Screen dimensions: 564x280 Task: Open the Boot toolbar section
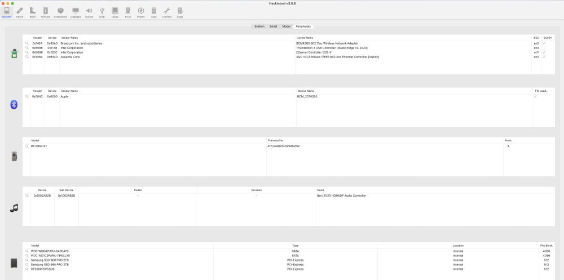coord(33,12)
